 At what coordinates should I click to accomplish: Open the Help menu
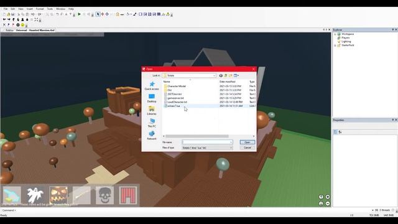pos(71,9)
